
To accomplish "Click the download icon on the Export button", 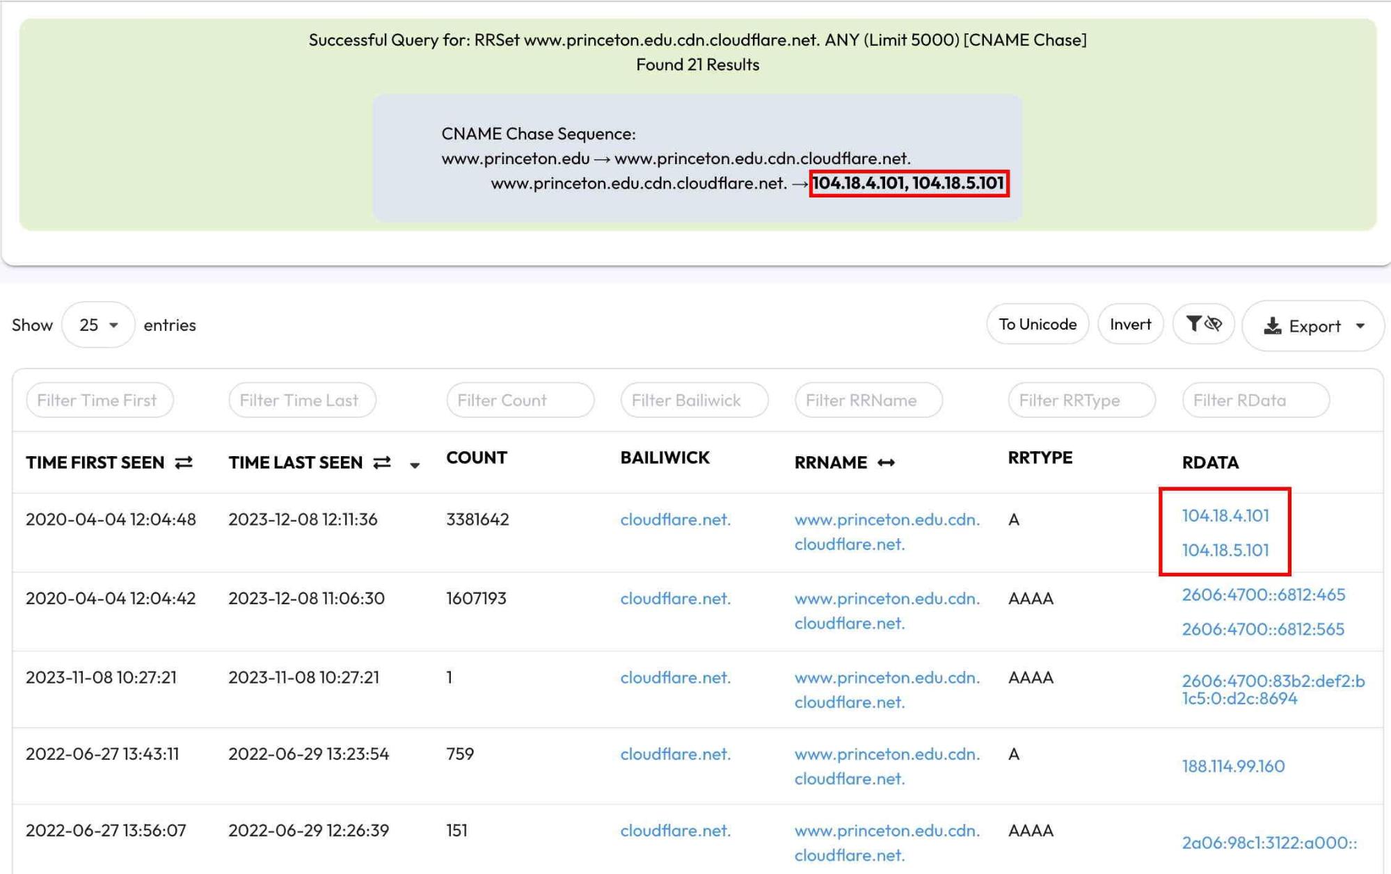I will tap(1273, 325).
